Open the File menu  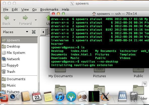(x=6, y=9)
